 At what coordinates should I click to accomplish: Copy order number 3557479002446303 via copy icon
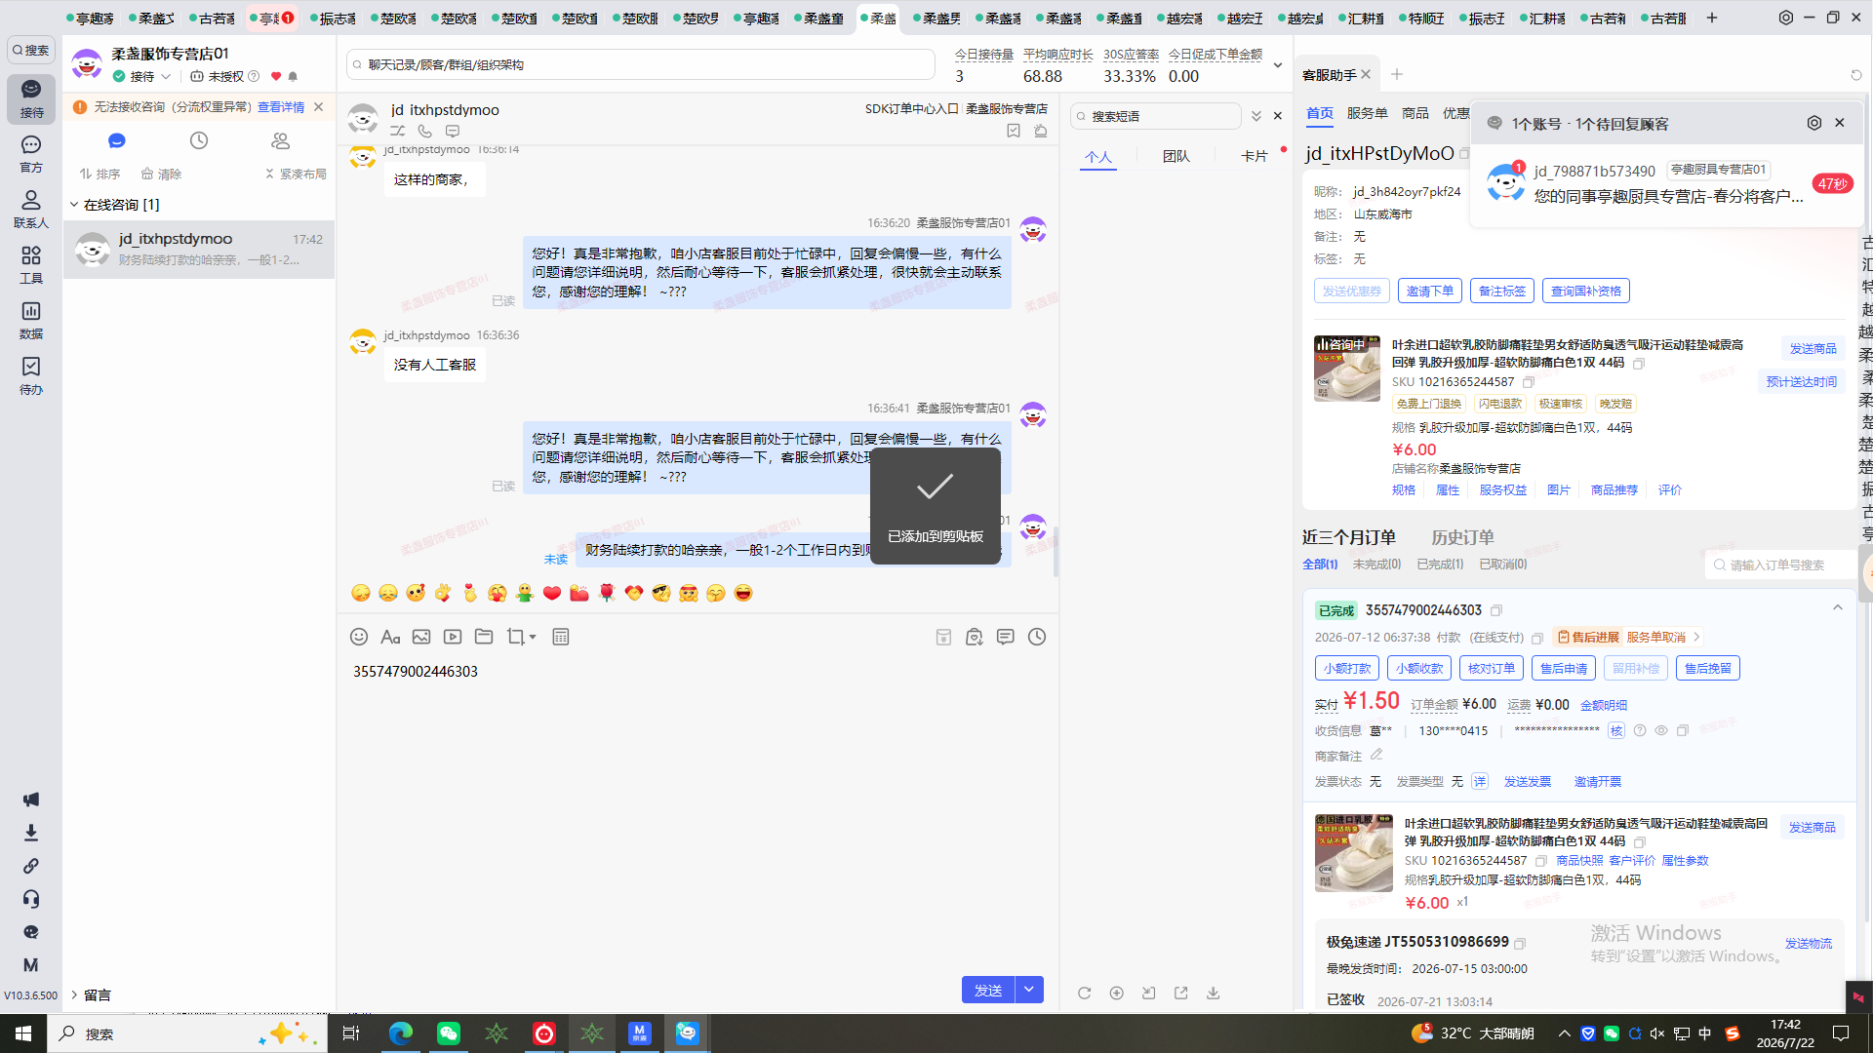pyautogui.click(x=1496, y=610)
